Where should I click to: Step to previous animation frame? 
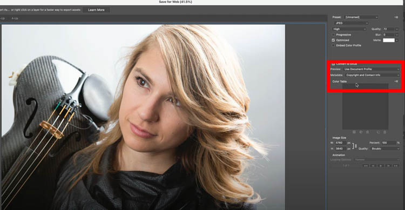point(373,166)
